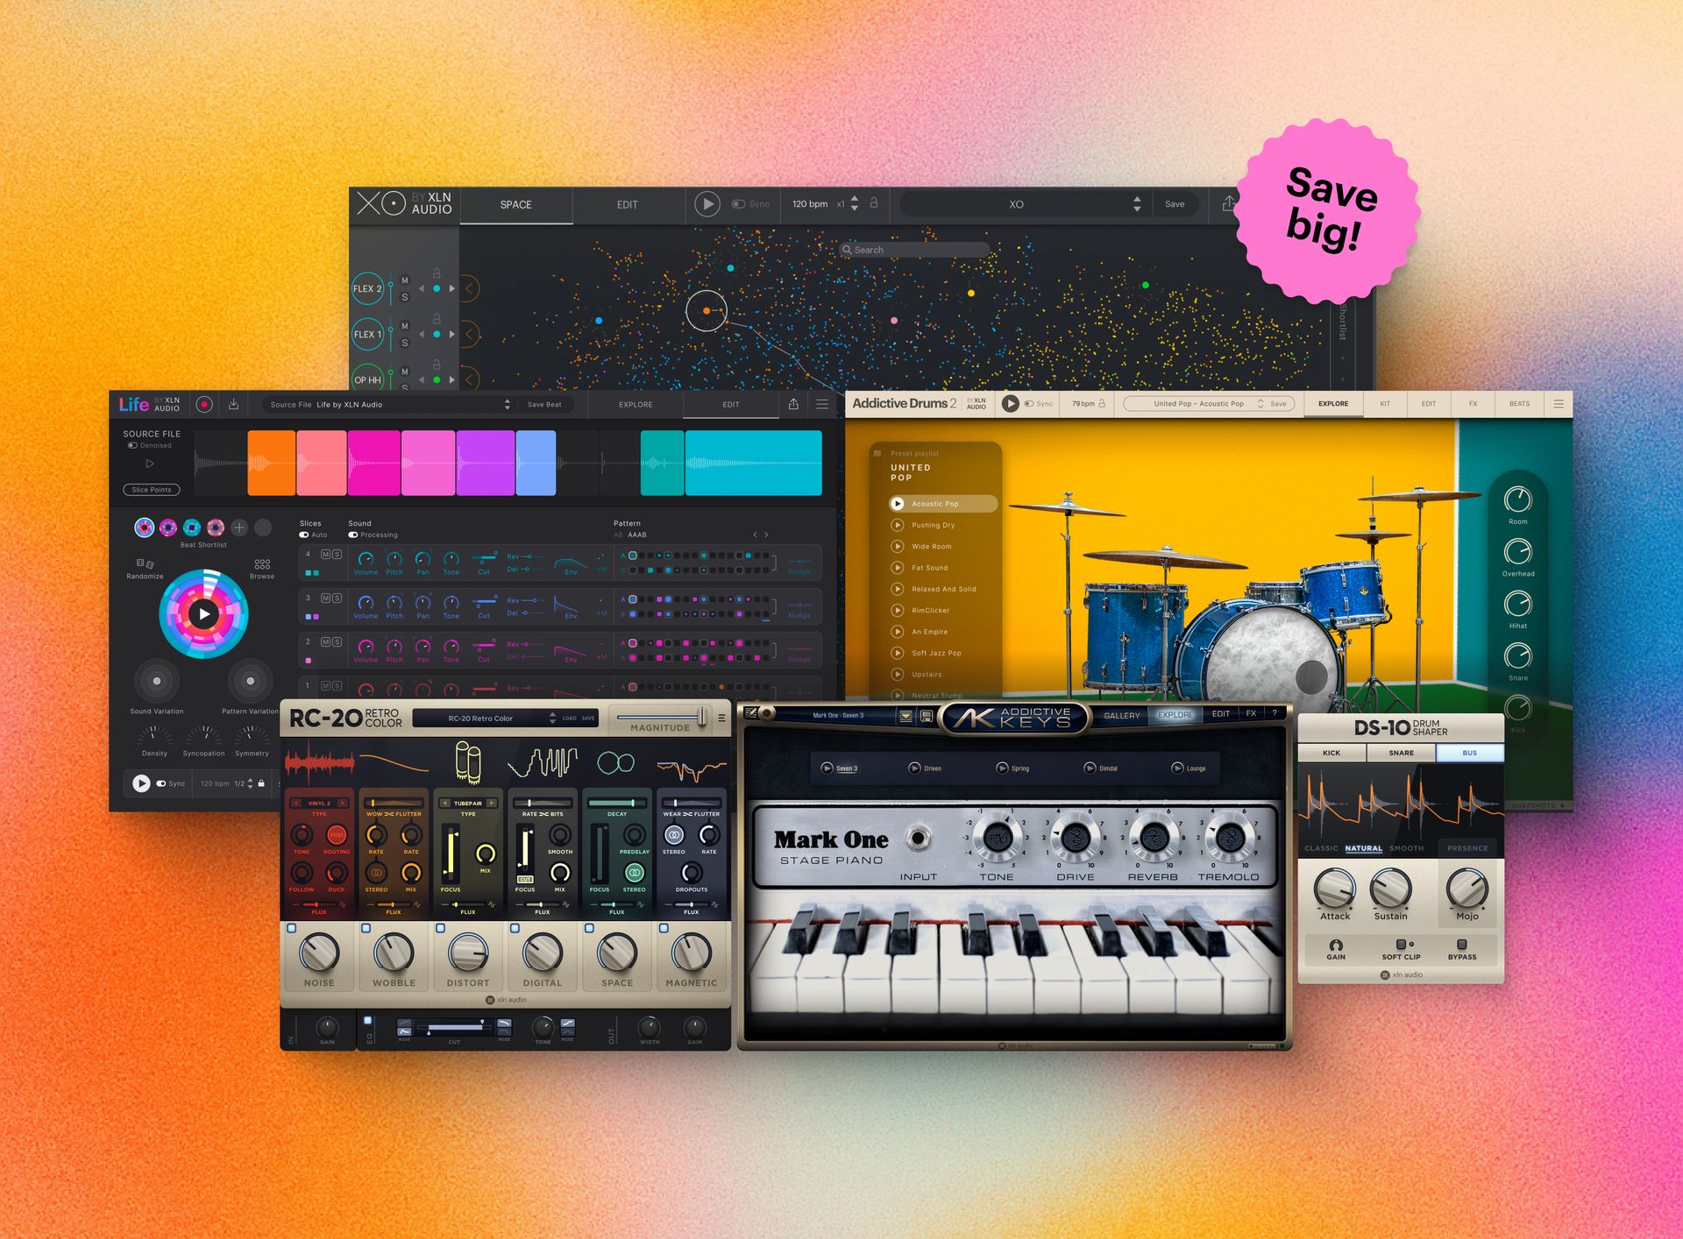The image size is (1683, 1239).
Task: Toggle Sync in the XO window
Action: (738, 204)
